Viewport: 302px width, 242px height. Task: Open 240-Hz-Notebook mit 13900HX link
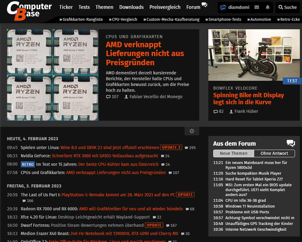pyautogui.click(x=124, y=233)
